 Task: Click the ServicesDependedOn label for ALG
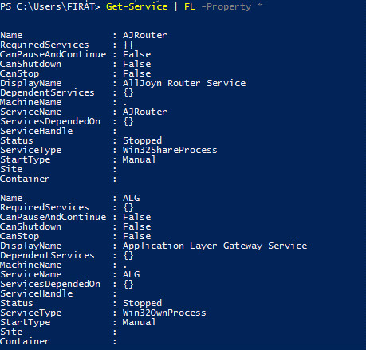50,284
